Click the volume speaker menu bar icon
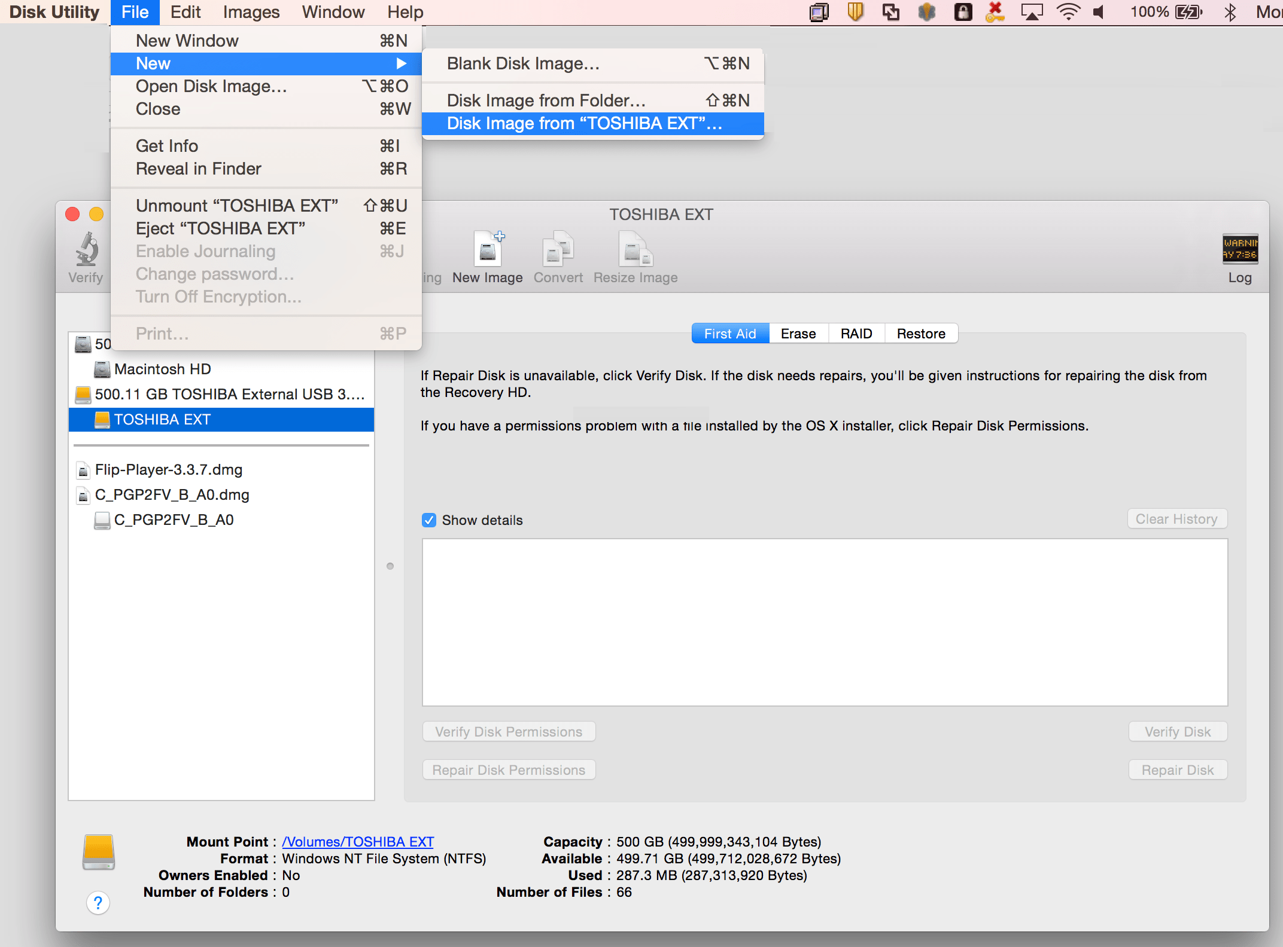1283x947 pixels. point(1099,12)
